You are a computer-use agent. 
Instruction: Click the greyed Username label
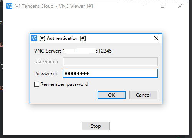46,62
